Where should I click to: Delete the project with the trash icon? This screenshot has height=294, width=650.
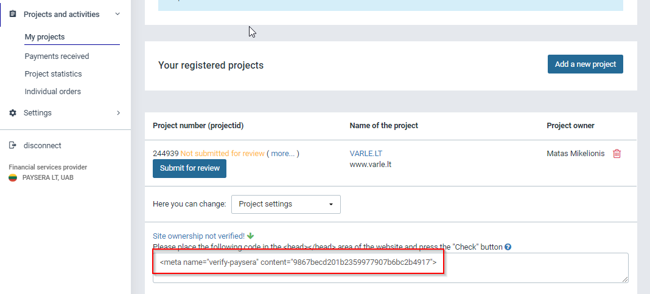coord(617,154)
